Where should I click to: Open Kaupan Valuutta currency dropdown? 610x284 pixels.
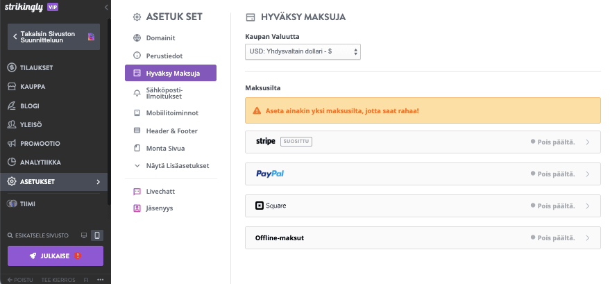[303, 51]
